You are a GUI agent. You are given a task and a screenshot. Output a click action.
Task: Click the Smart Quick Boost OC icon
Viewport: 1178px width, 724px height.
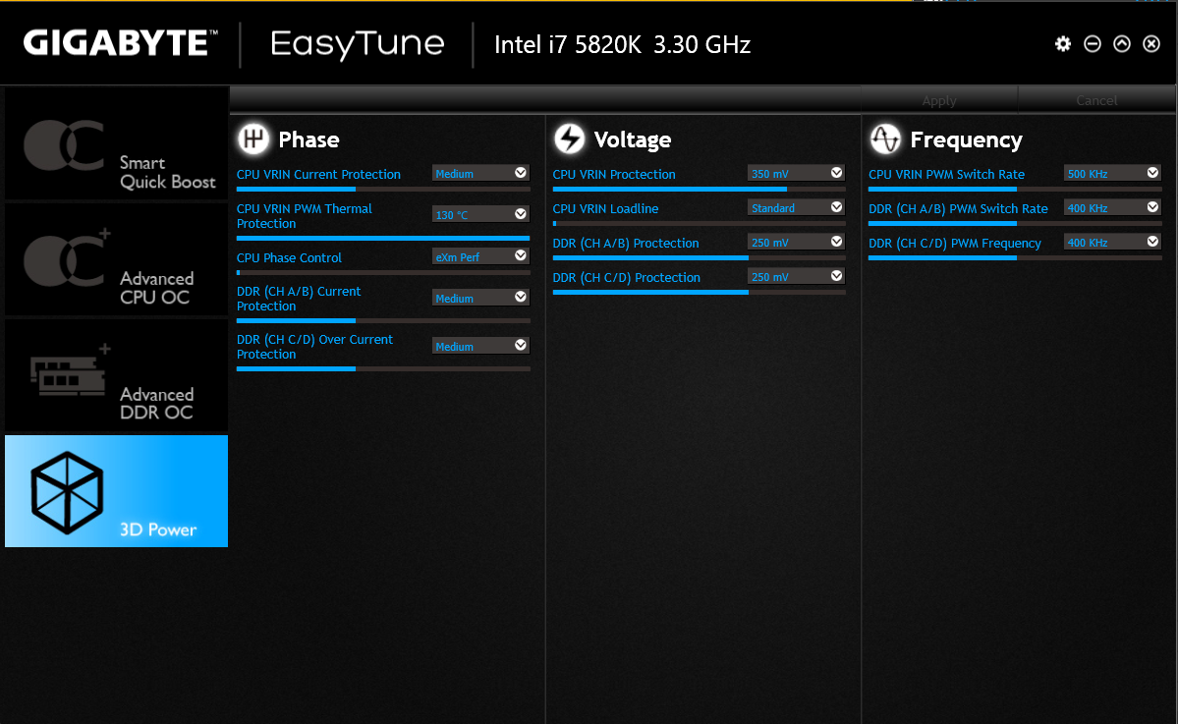click(64, 144)
